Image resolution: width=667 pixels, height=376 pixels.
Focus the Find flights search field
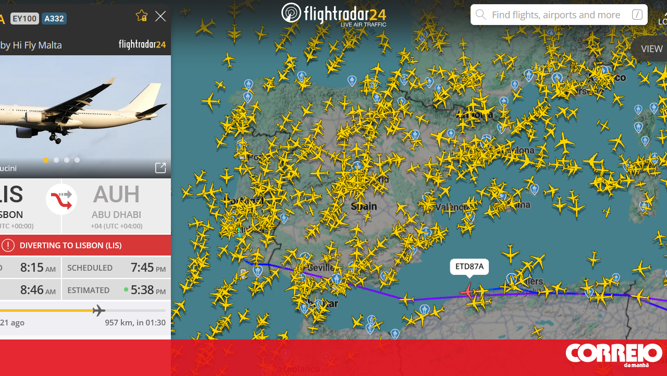(559, 15)
